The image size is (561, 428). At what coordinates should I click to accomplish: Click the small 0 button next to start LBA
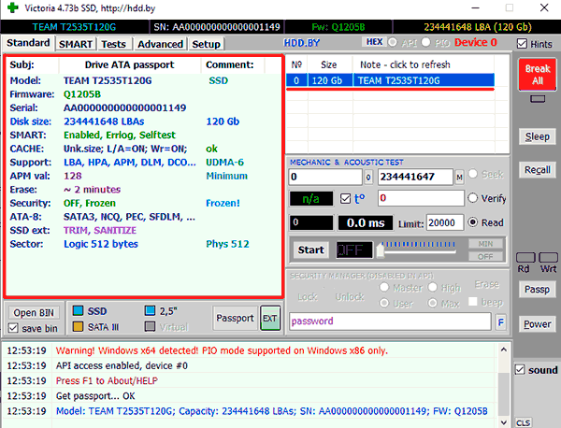(x=368, y=178)
